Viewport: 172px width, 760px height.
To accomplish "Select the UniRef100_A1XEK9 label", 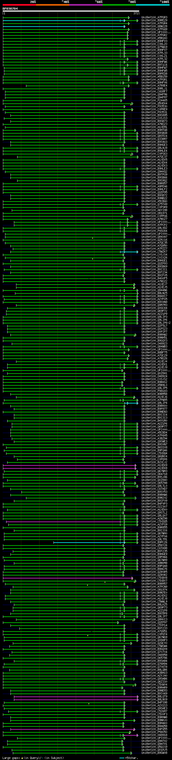I will (x=154, y=465).
